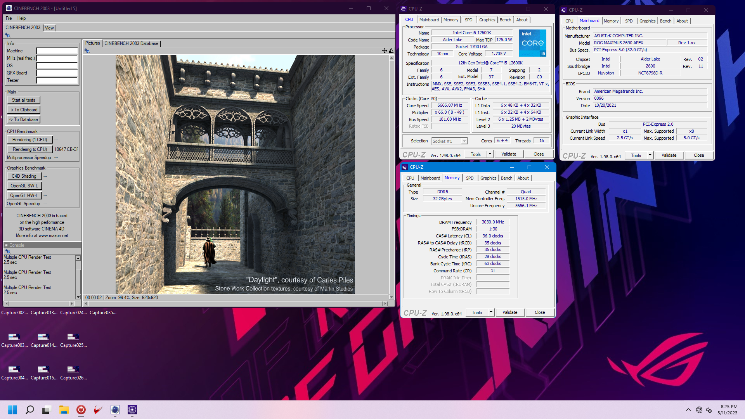Click the pin icon in Pictures panel

[x=87, y=51]
